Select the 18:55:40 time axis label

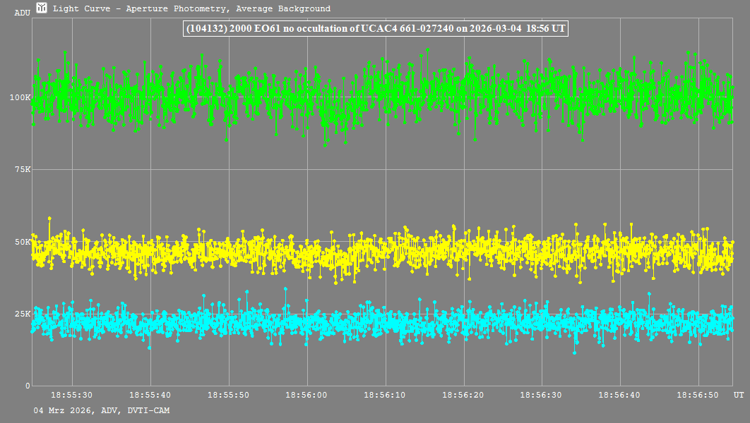150,396
